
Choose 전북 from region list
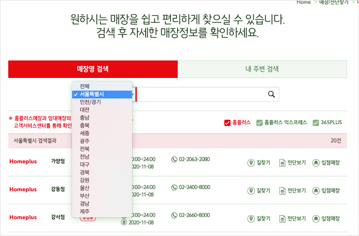pos(102,149)
